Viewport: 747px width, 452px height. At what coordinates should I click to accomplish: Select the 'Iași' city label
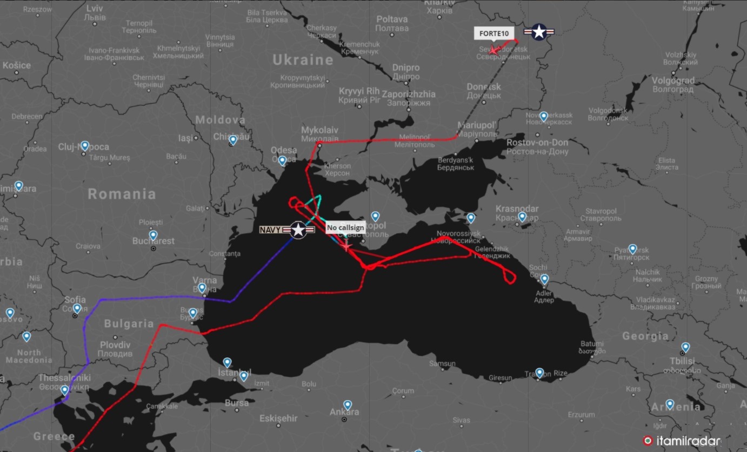(185, 139)
